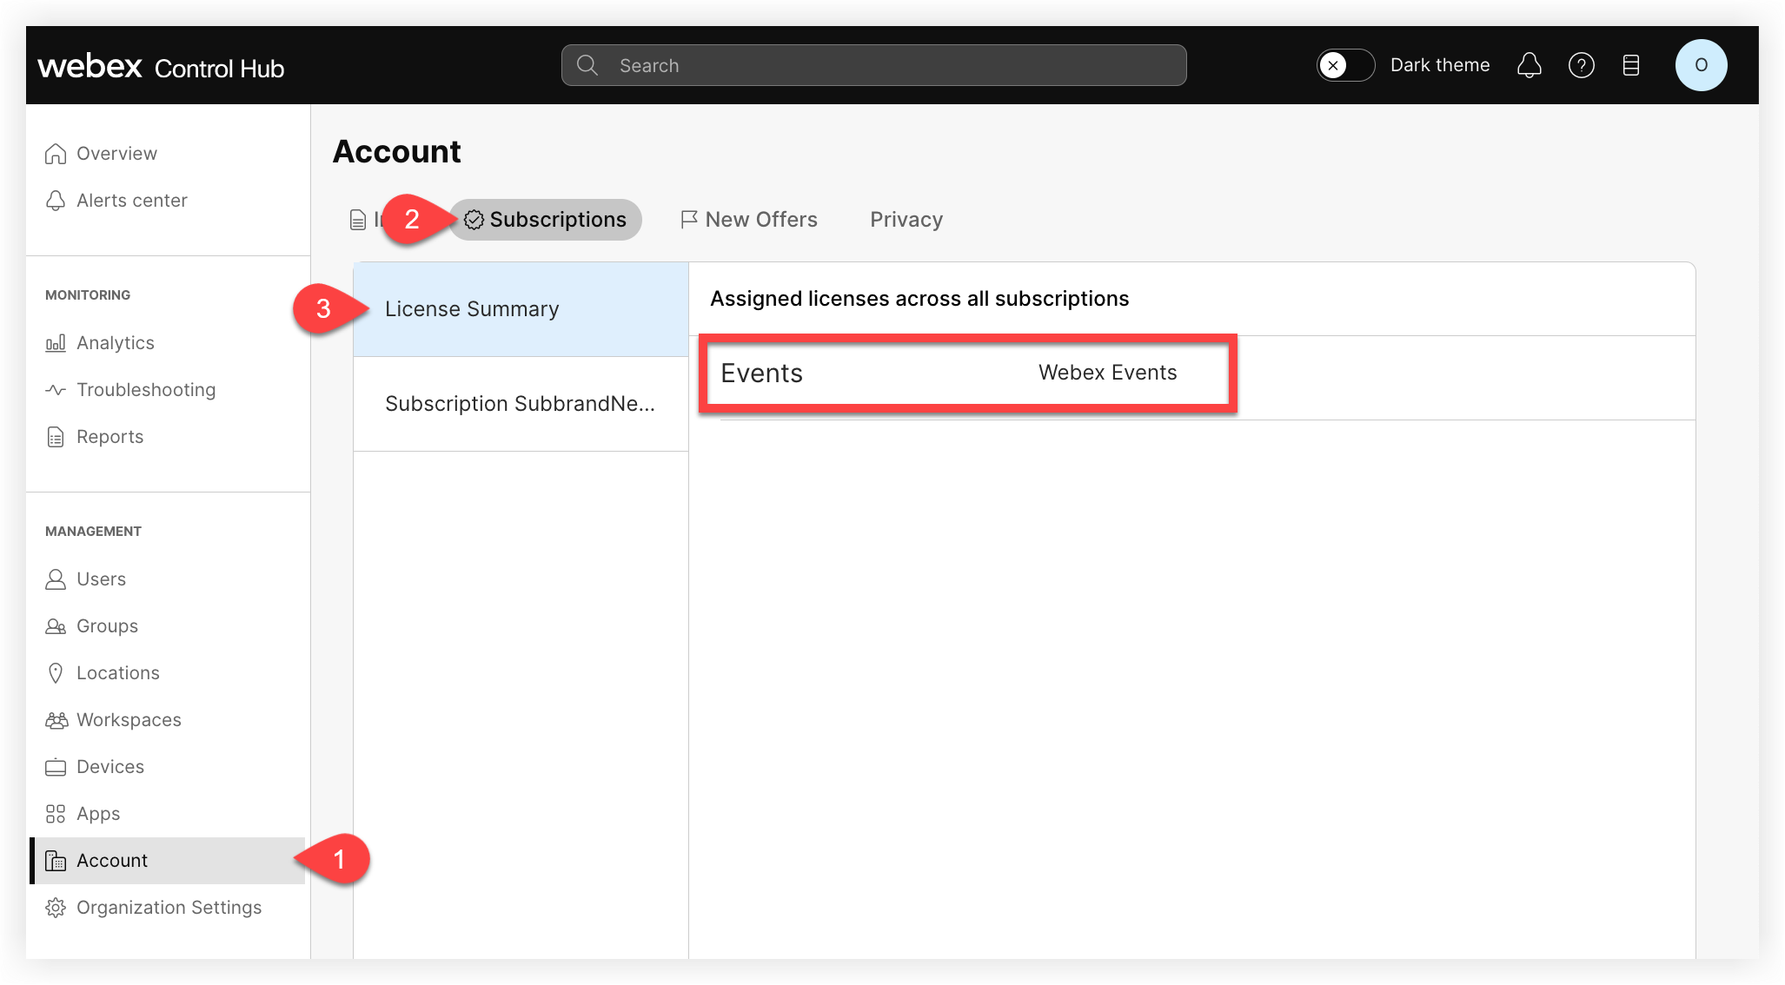Viewport: 1785px width, 985px height.
Task: Select Account in sidebar
Action: click(168, 861)
